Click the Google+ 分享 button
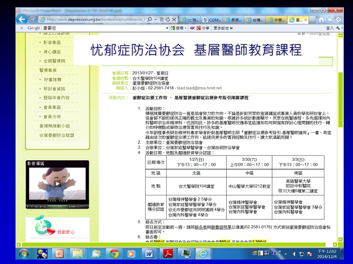This screenshot has height=264, width=353. tap(203, 28)
